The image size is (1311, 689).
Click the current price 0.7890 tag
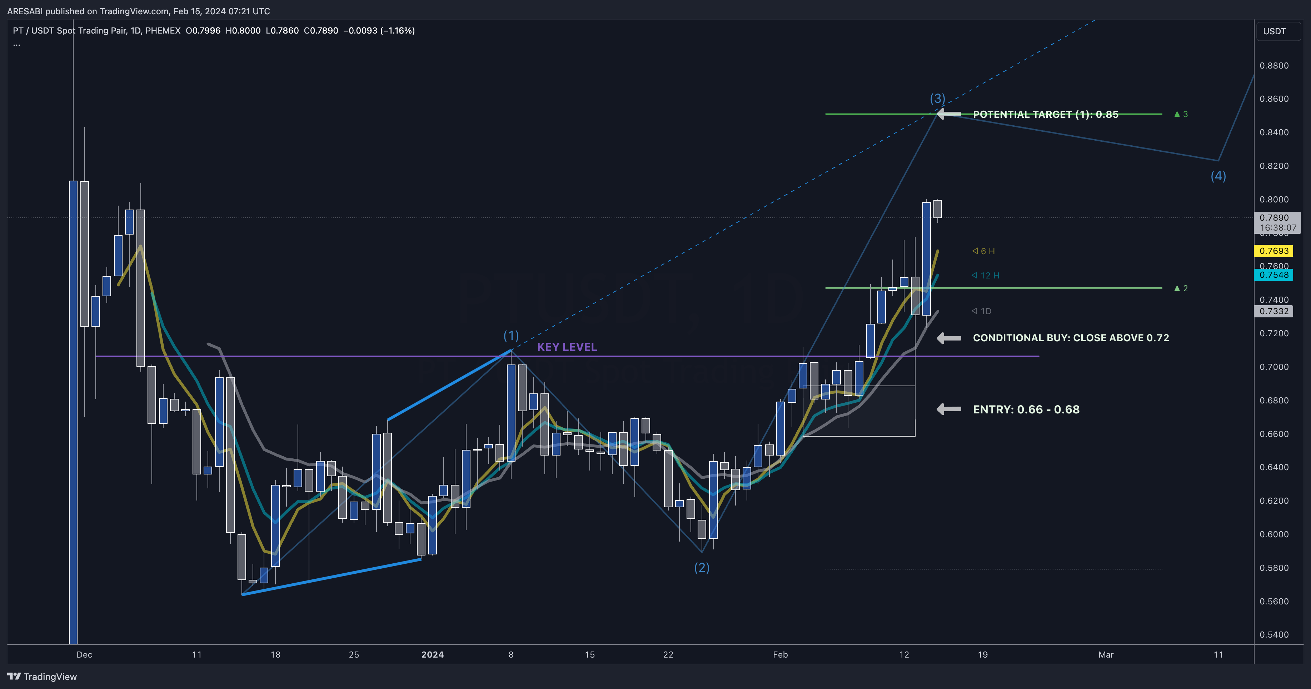coord(1277,222)
